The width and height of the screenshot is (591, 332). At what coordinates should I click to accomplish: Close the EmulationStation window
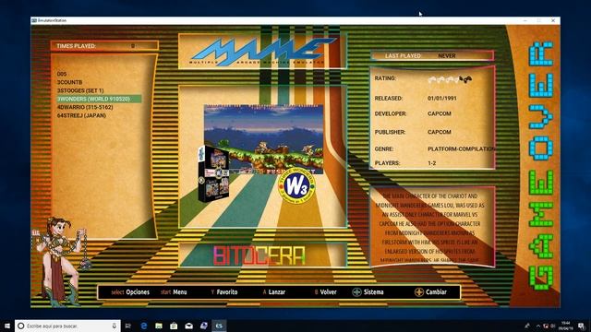click(x=553, y=20)
